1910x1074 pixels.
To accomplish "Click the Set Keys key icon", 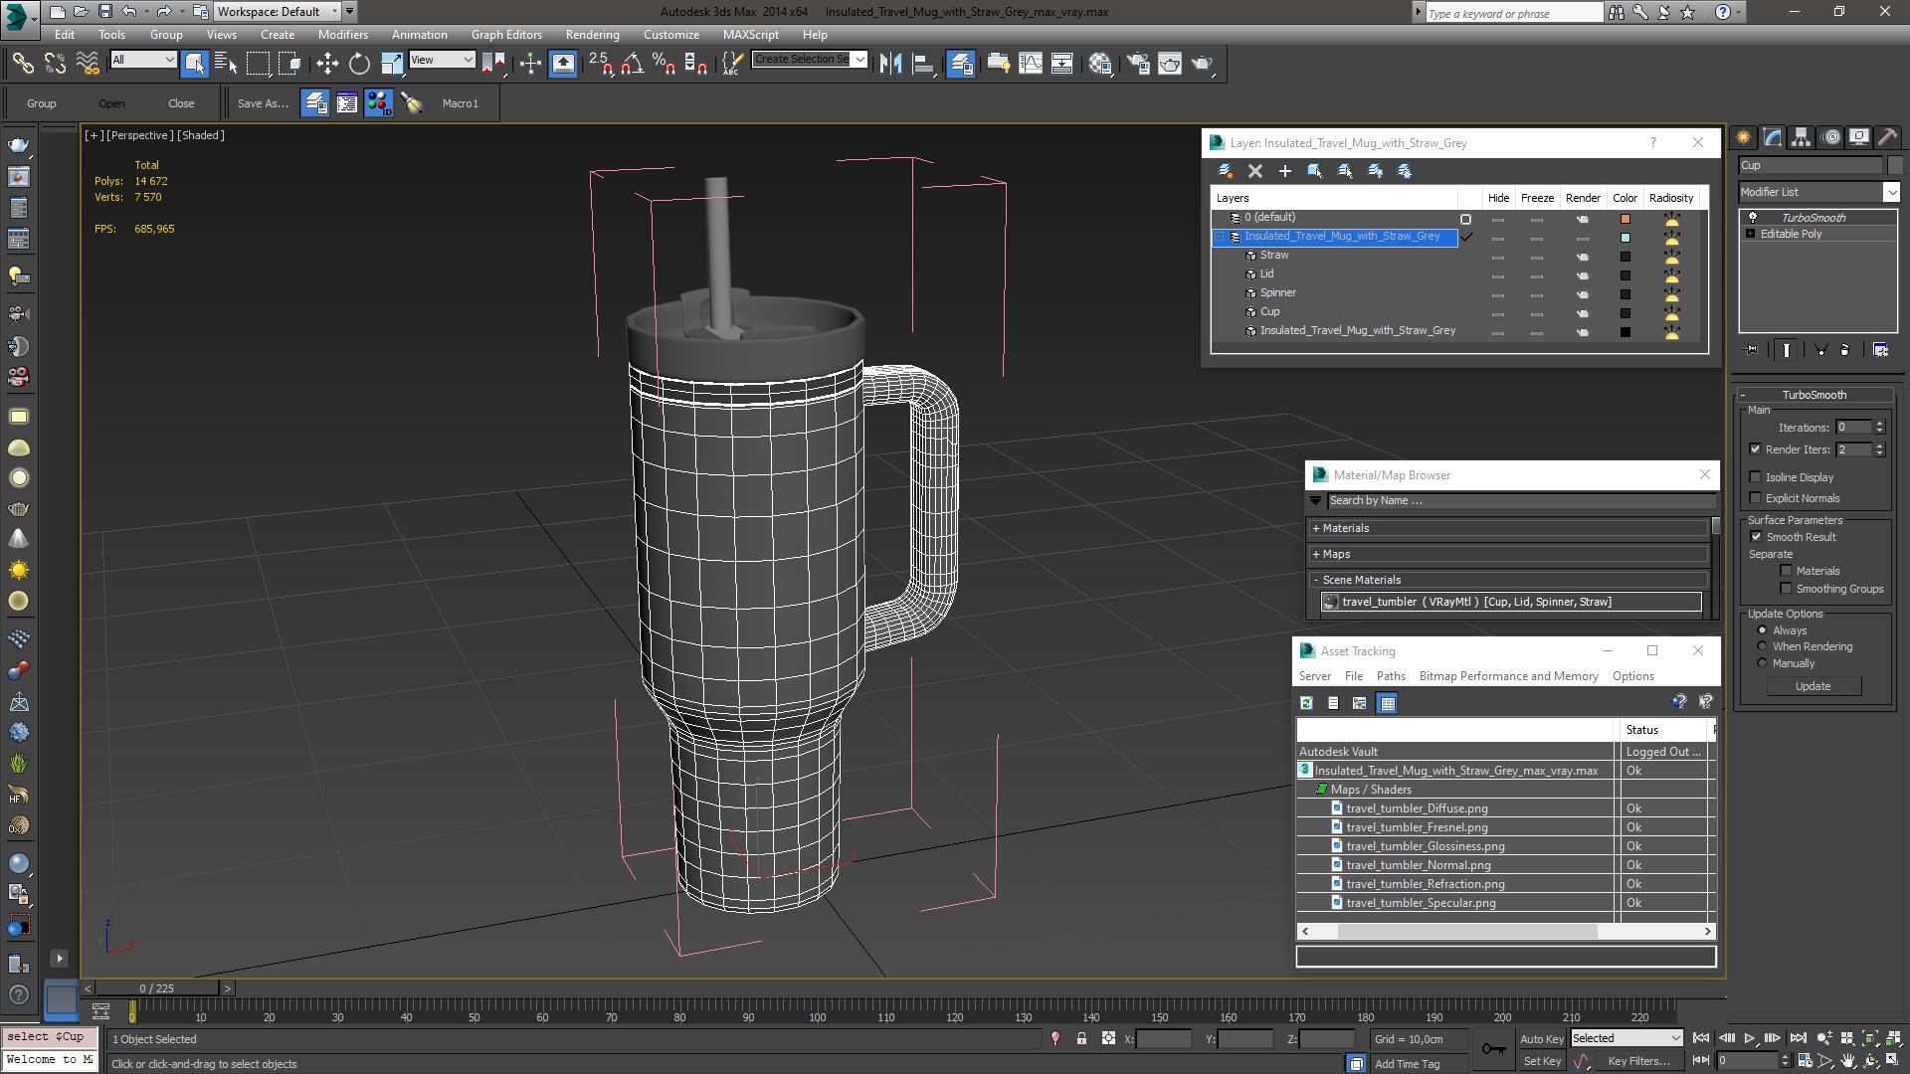I will 1493,1049.
